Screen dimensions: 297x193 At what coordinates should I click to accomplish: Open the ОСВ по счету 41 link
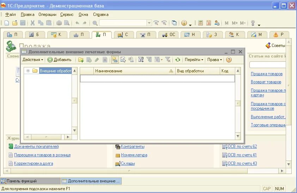pos(242,155)
